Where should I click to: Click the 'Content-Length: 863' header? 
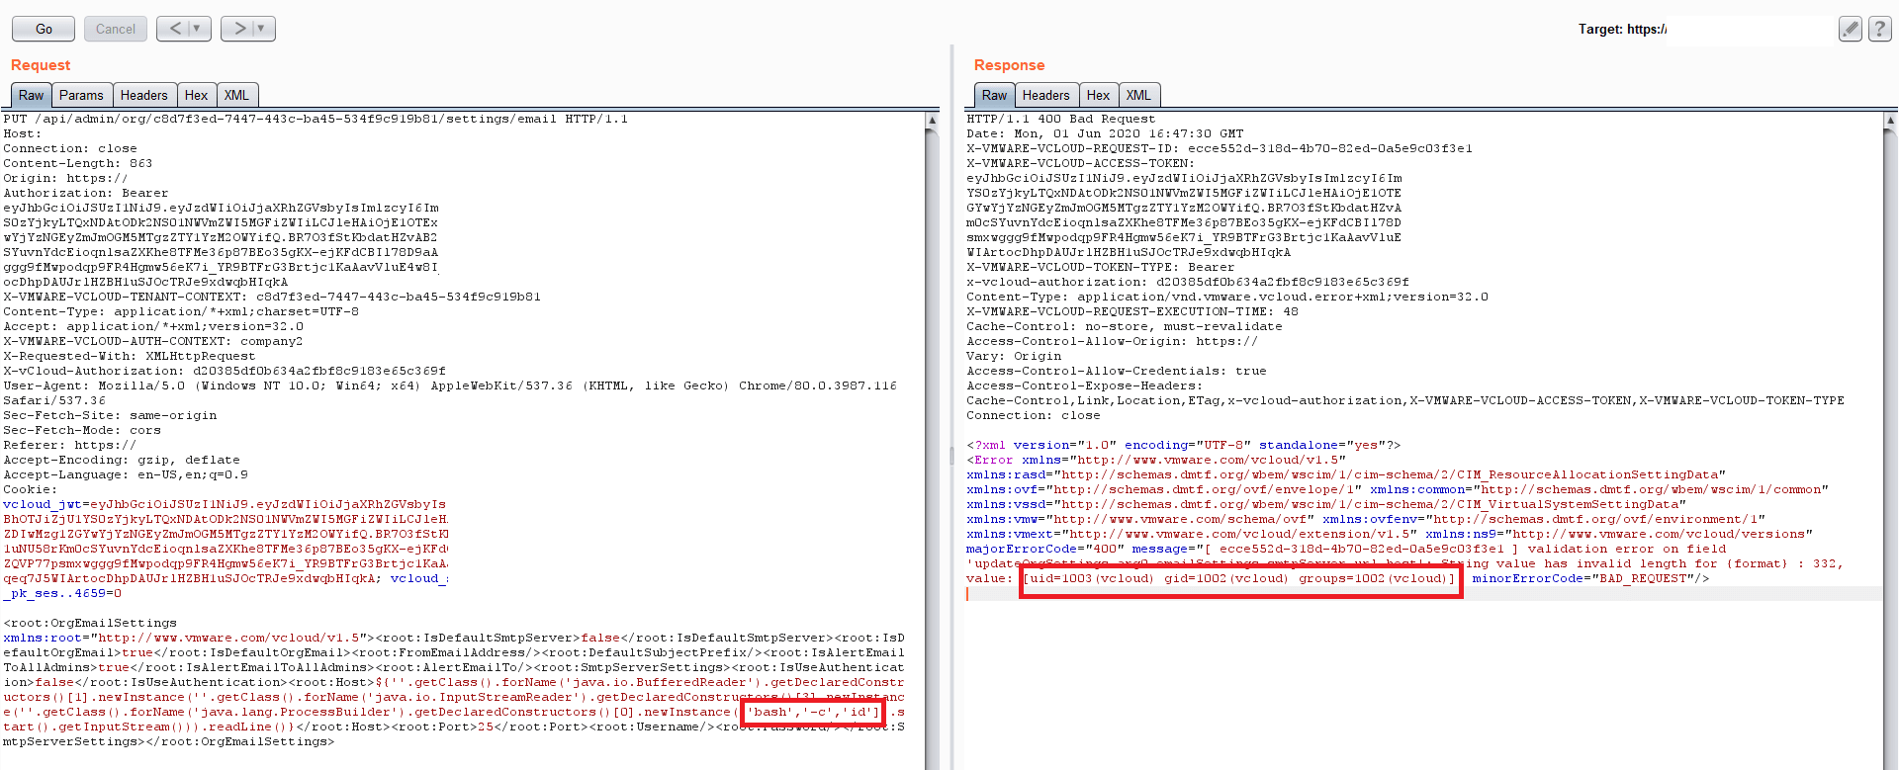78,163
